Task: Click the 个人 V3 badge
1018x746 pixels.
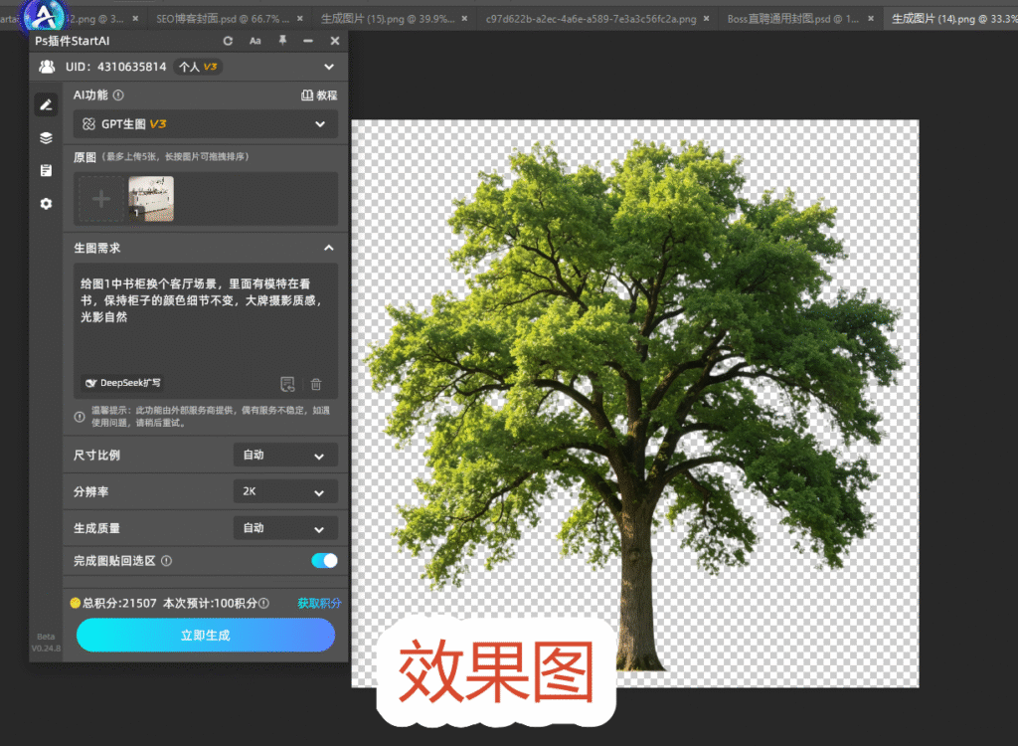Action: (x=198, y=67)
